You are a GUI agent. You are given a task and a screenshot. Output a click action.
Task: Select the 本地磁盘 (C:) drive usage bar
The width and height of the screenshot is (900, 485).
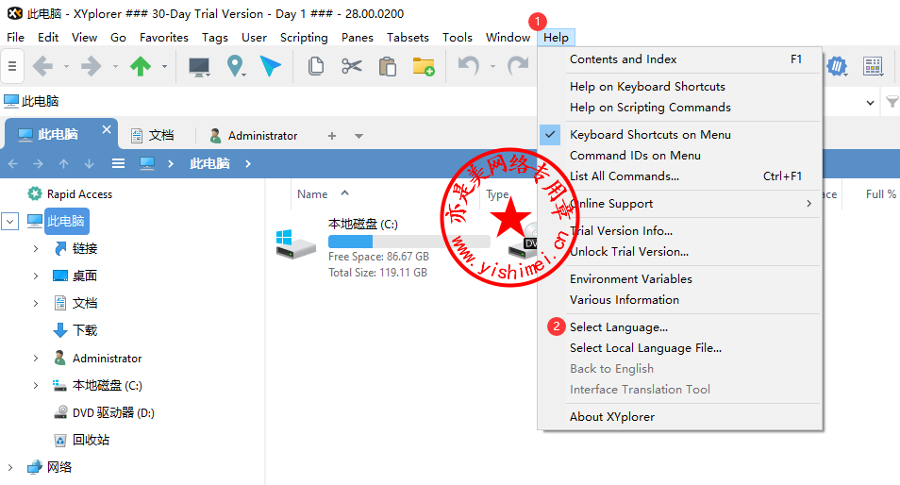point(408,242)
